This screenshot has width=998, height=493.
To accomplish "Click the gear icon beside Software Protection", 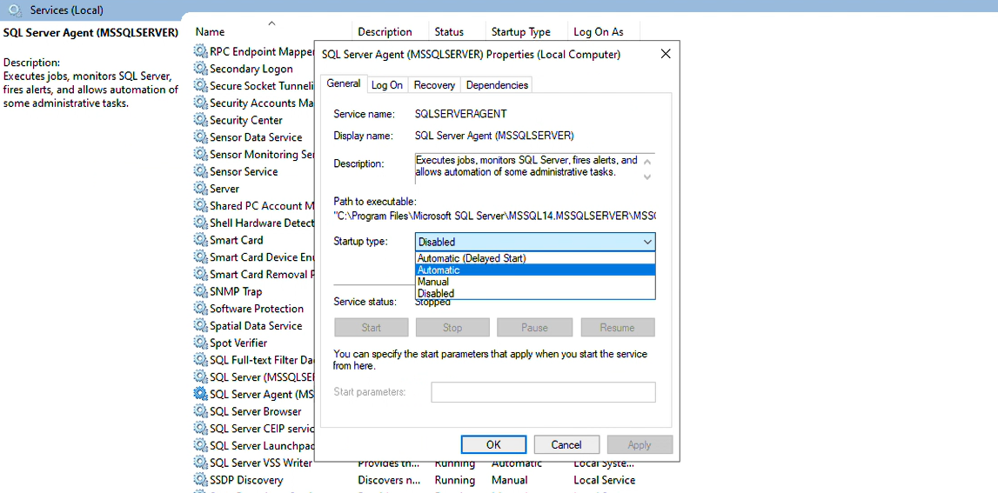I will [200, 309].
